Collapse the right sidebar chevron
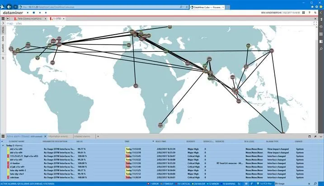Viewport: 324px width, 186px height. [x=321, y=13]
